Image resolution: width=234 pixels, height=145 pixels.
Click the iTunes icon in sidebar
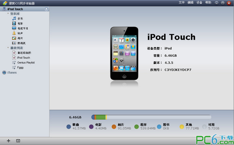click(x=4, y=72)
